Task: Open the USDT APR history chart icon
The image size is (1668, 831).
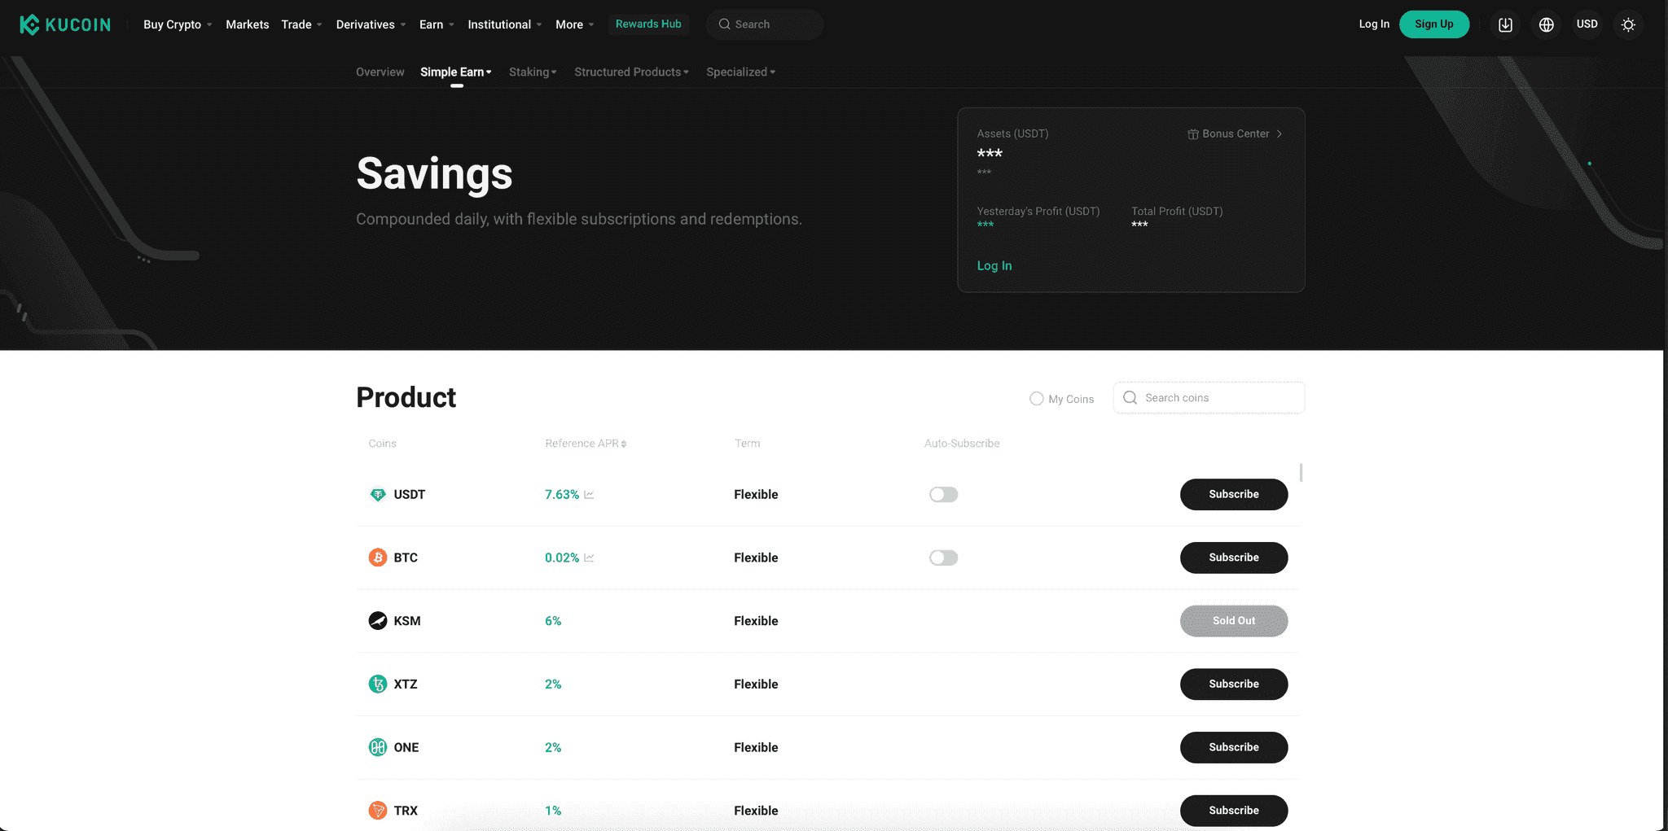Action: click(590, 494)
